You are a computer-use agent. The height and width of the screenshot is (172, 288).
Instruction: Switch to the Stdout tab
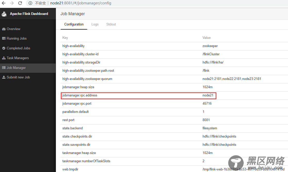point(111,24)
